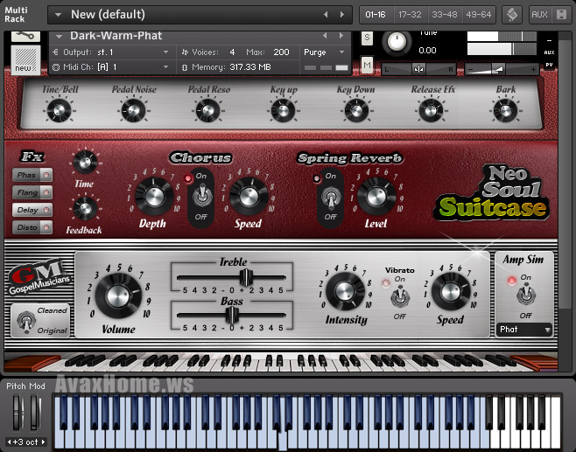Toggle the Vibrato On/Off switch
This screenshot has width=576, height=452.
pyautogui.click(x=400, y=296)
